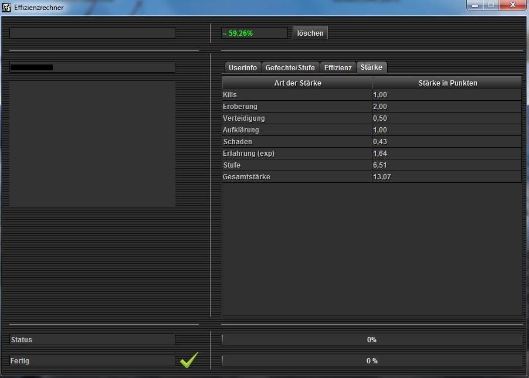Click the empty input field at top left

(93, 33)
